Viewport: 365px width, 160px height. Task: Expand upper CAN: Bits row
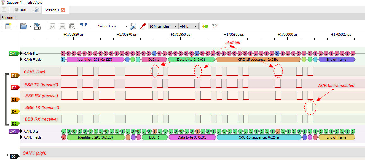coord(22,53)
